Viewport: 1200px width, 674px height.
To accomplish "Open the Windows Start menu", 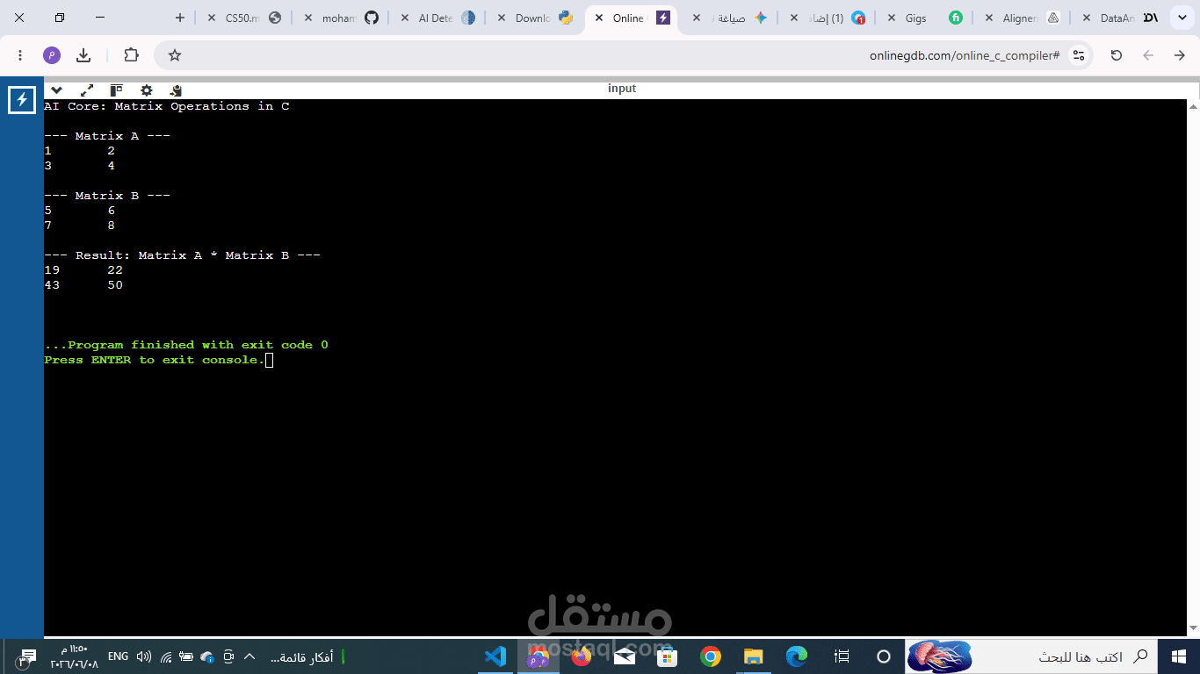I will pos(1179,656).
